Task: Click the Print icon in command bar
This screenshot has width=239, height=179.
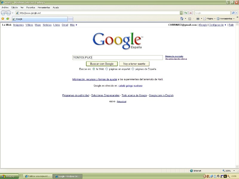Action: pos(198,18)
